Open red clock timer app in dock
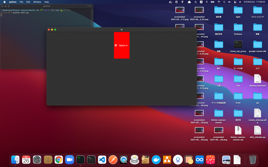 [211, 160]
